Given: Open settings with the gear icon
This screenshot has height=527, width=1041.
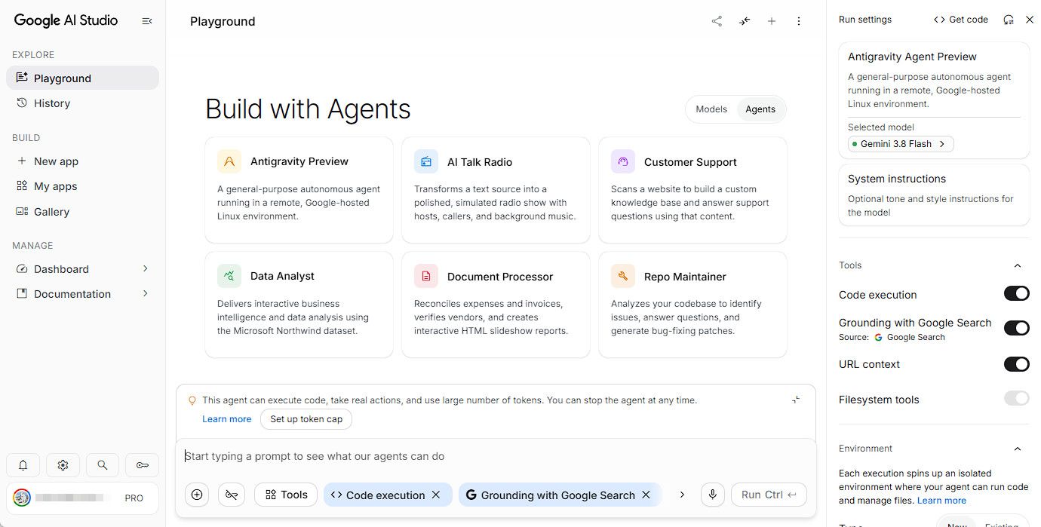Looking at the screenshot, I should tap(63, 465).
